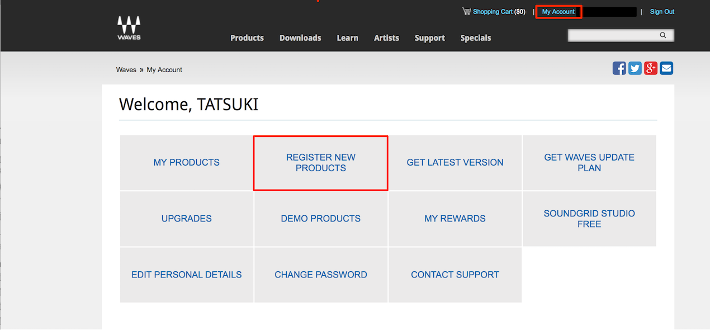Open the Specials menu
The image size is (710, 330).
click(476, 38)
